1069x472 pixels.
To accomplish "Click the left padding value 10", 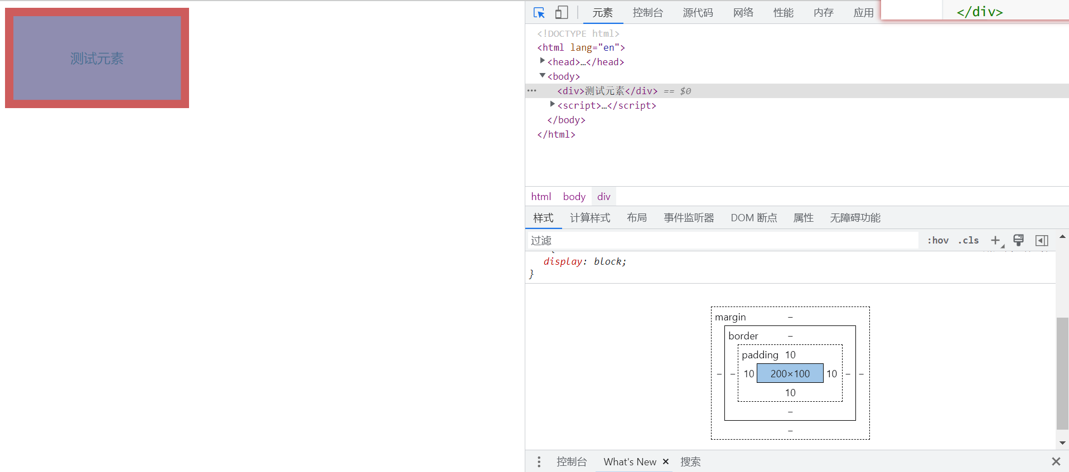I will click(x=749, y=374).
